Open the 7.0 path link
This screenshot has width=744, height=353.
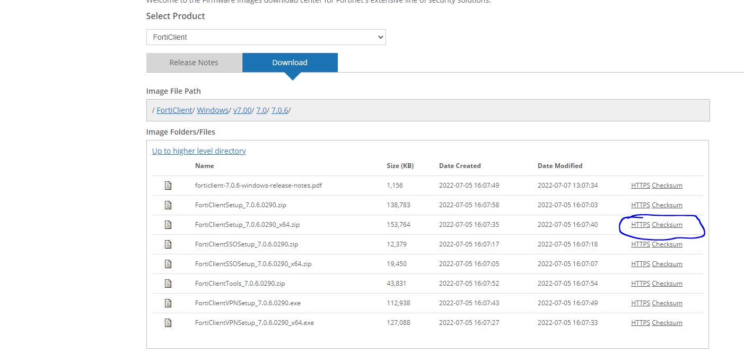[261, 110]
